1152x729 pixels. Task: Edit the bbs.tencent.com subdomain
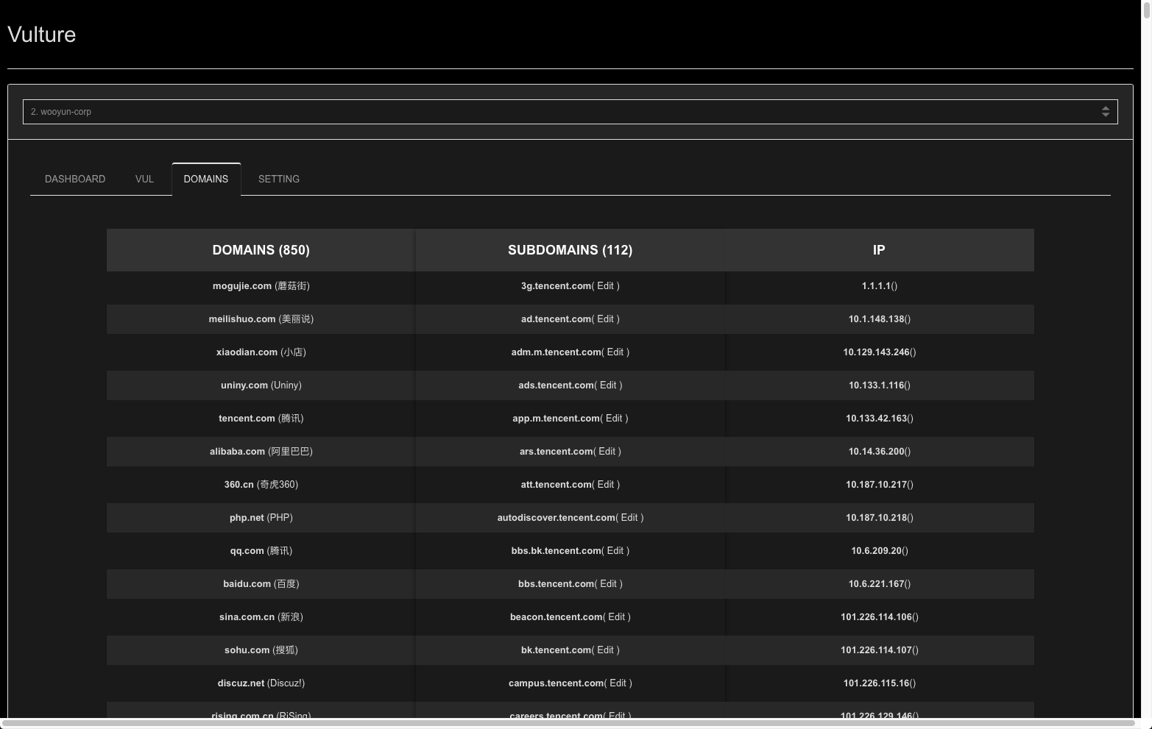click(x=608, y=584)
